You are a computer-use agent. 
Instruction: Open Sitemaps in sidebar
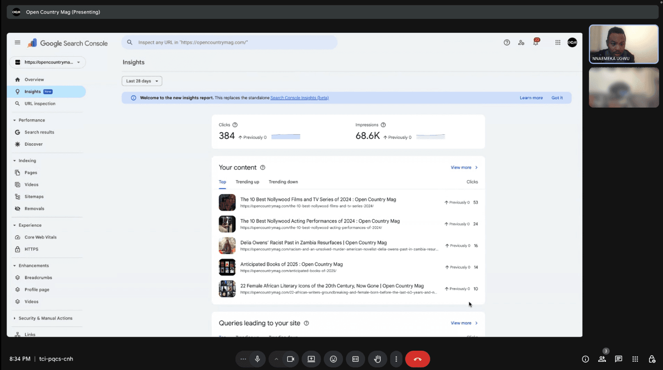[46, 197]
